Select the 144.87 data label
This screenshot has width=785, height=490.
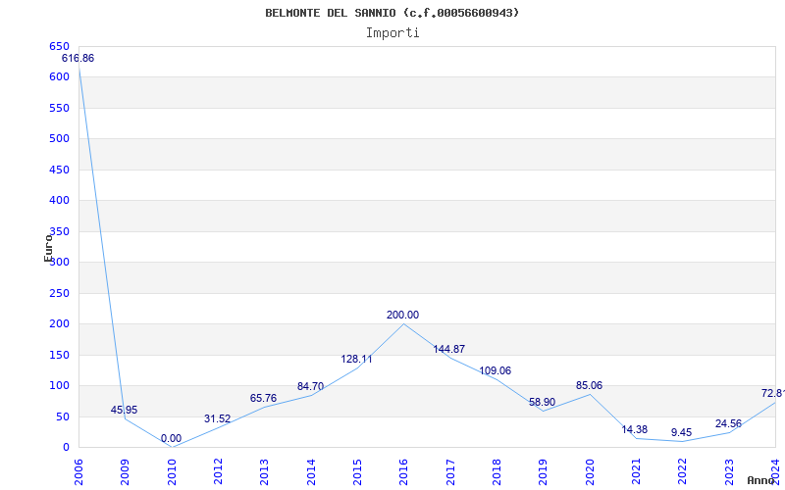[x=449, y=350]
